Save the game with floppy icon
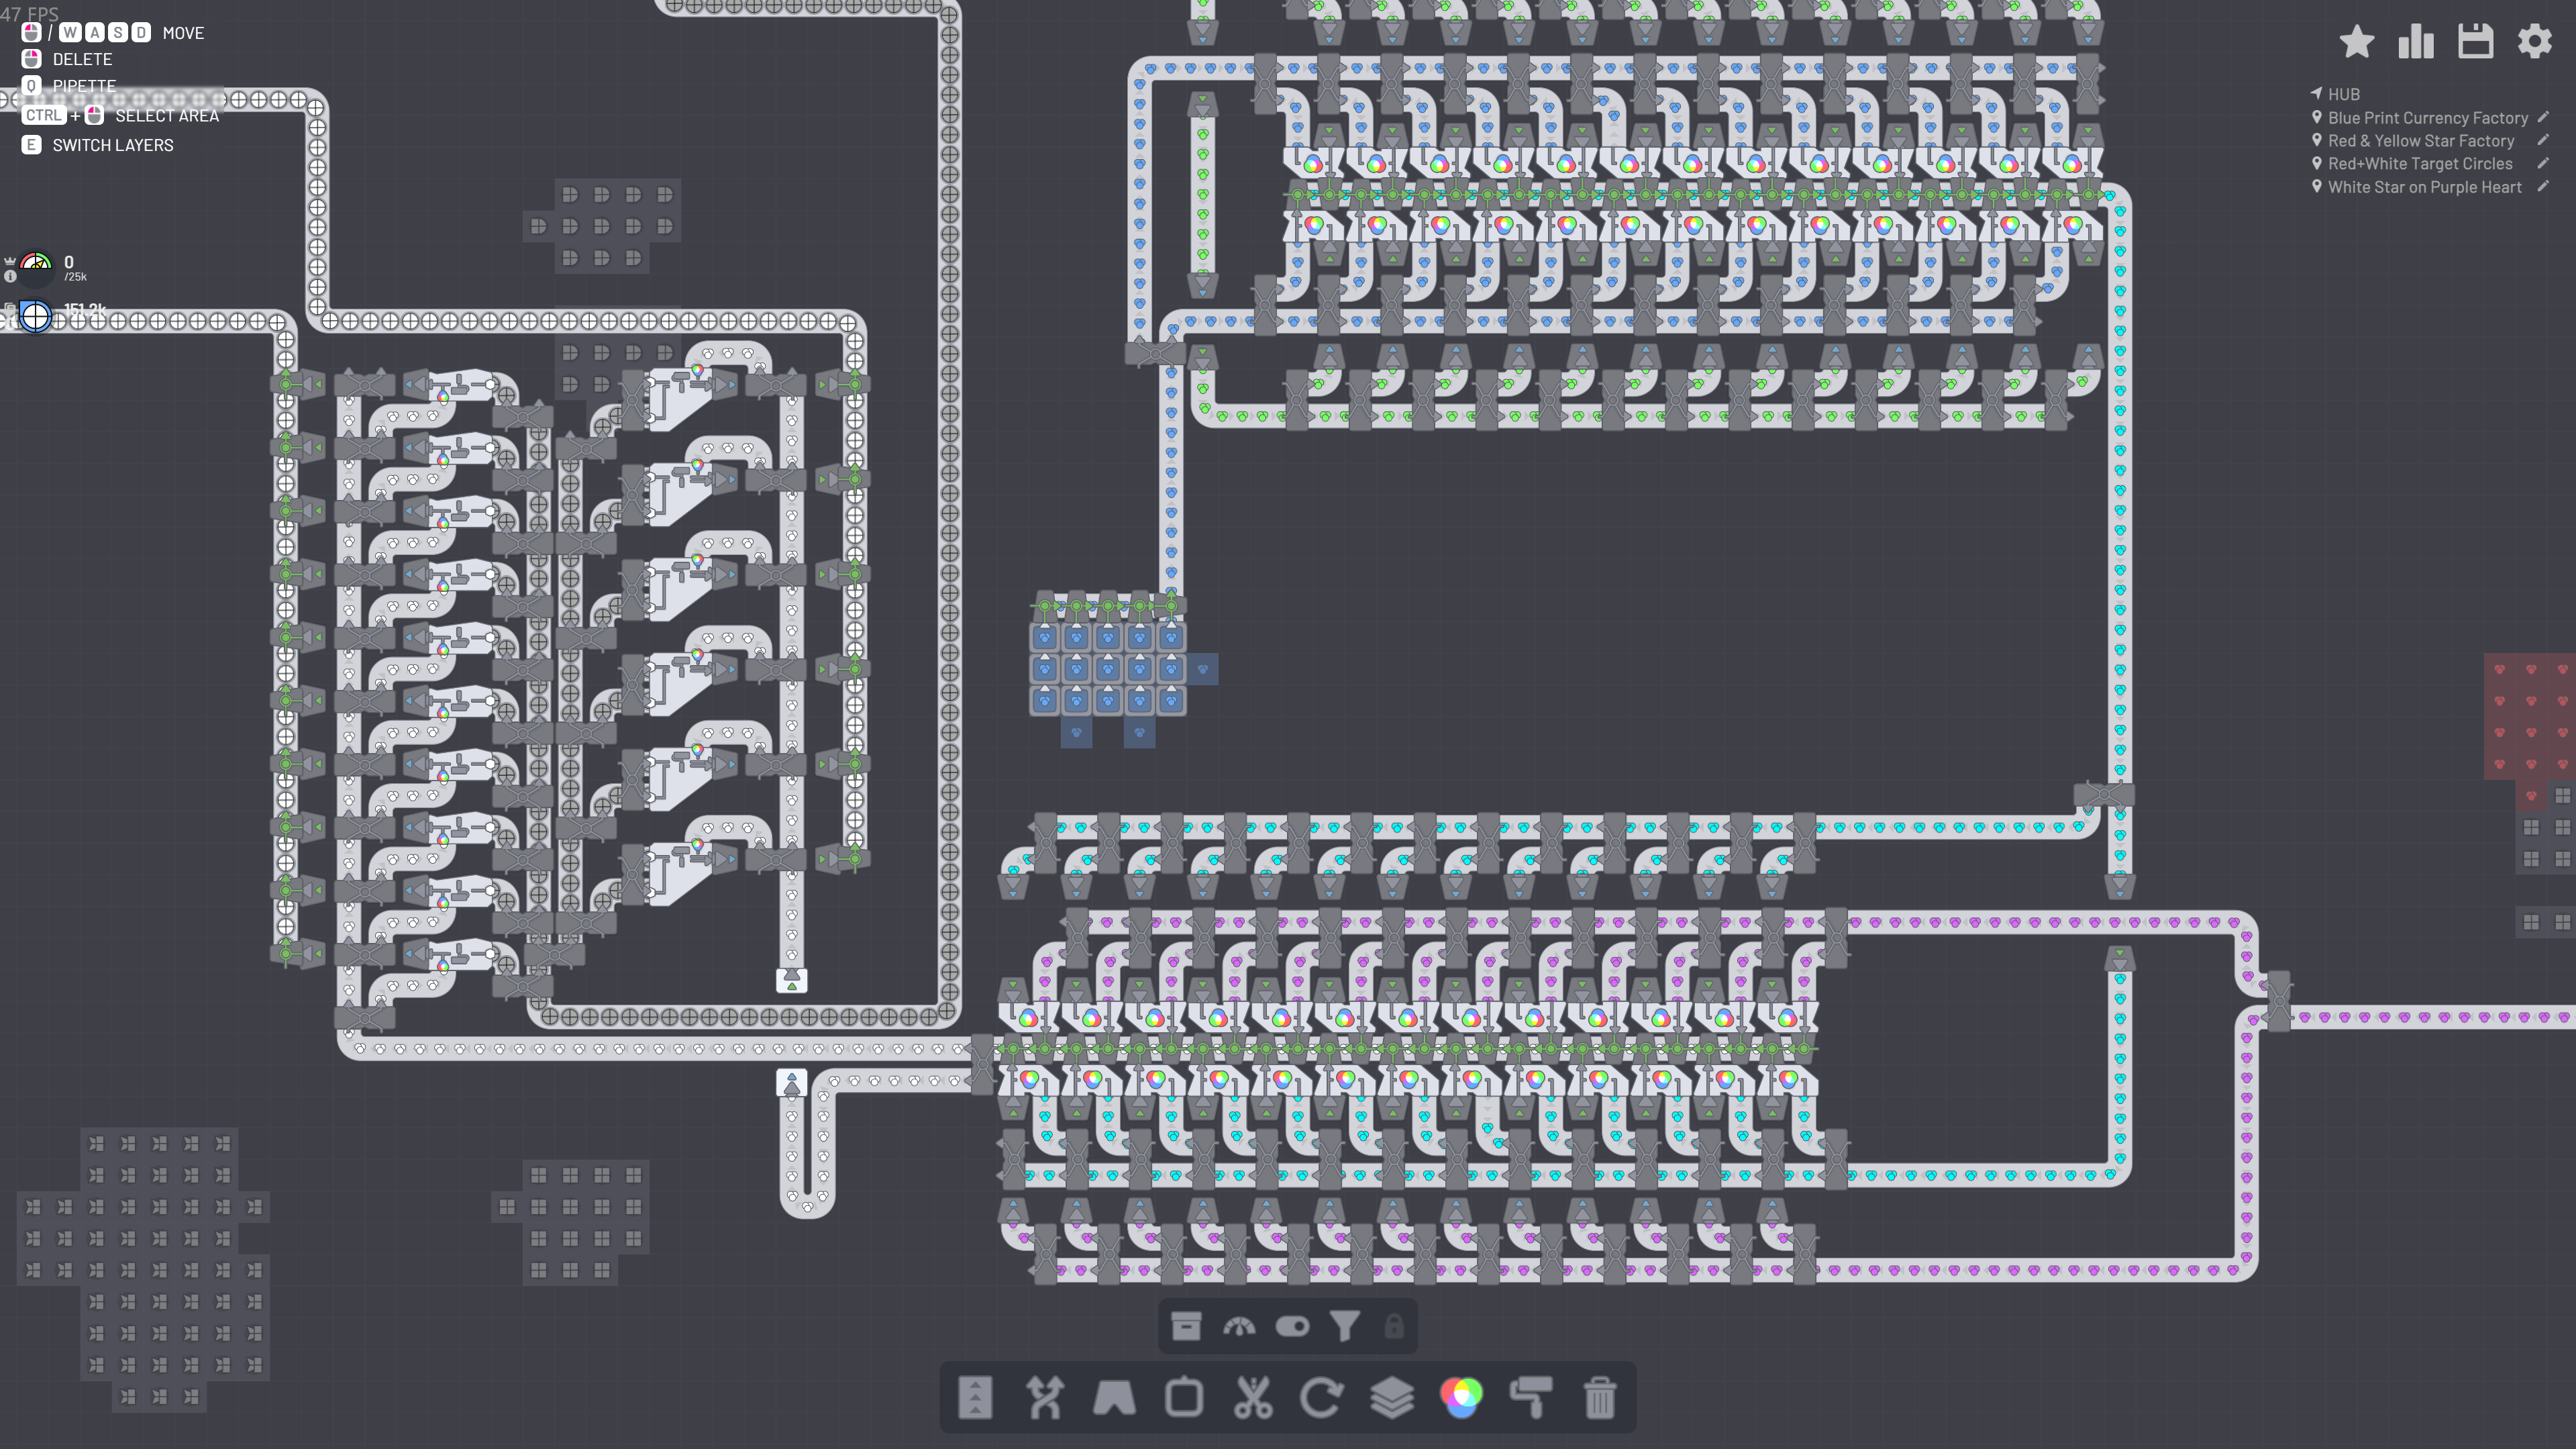 [2475, 42]
